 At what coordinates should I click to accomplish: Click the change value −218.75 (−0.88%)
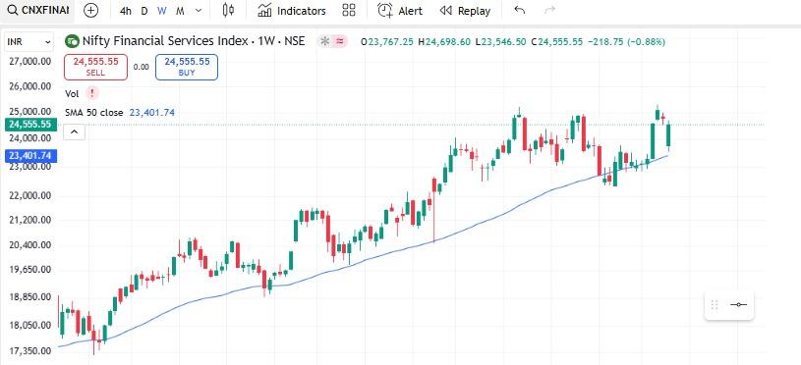click(x=626, y=42)
